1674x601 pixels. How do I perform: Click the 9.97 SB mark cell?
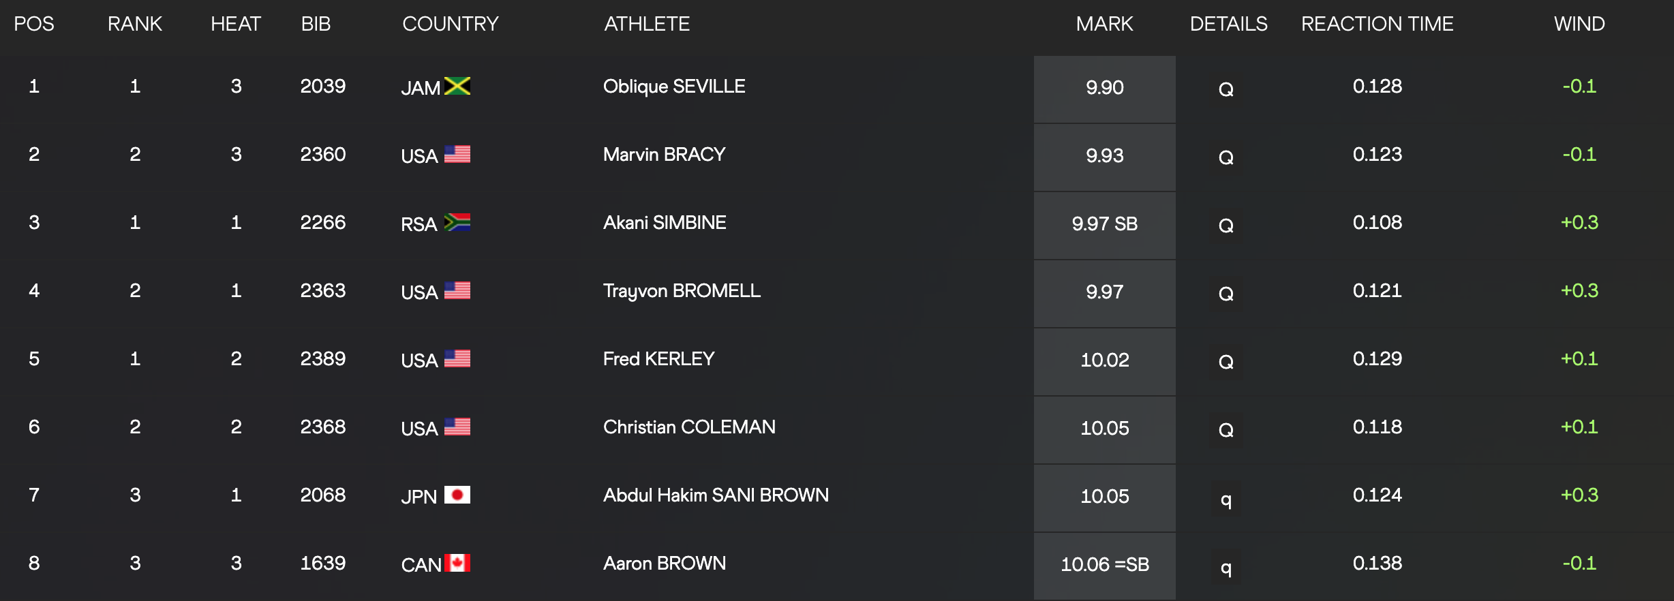coord(1104,224)
